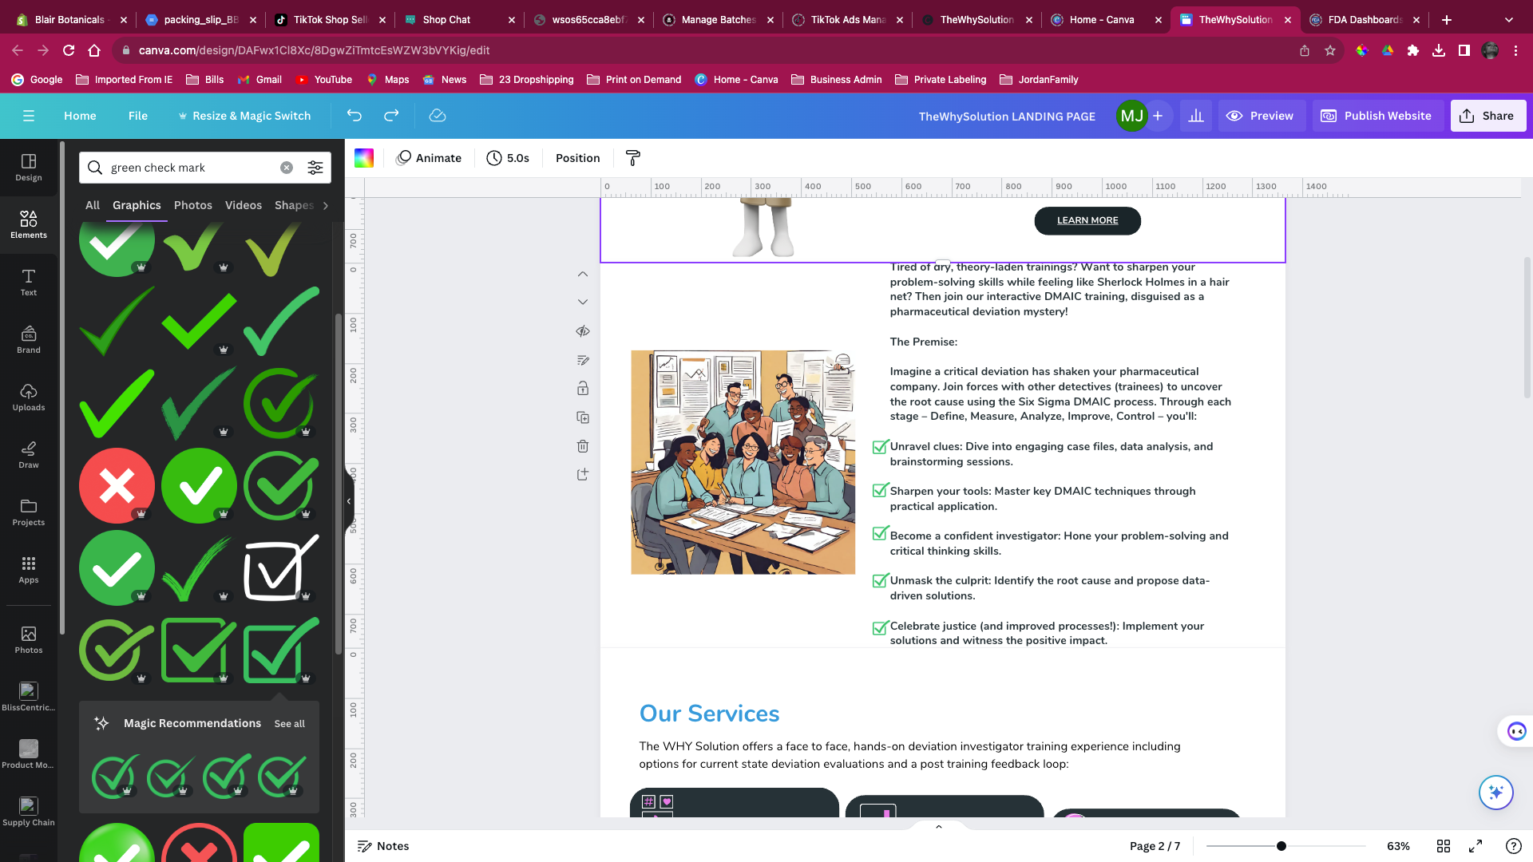The image size is (1533, 862).
Task: Open search filter options
Action: 315,168
